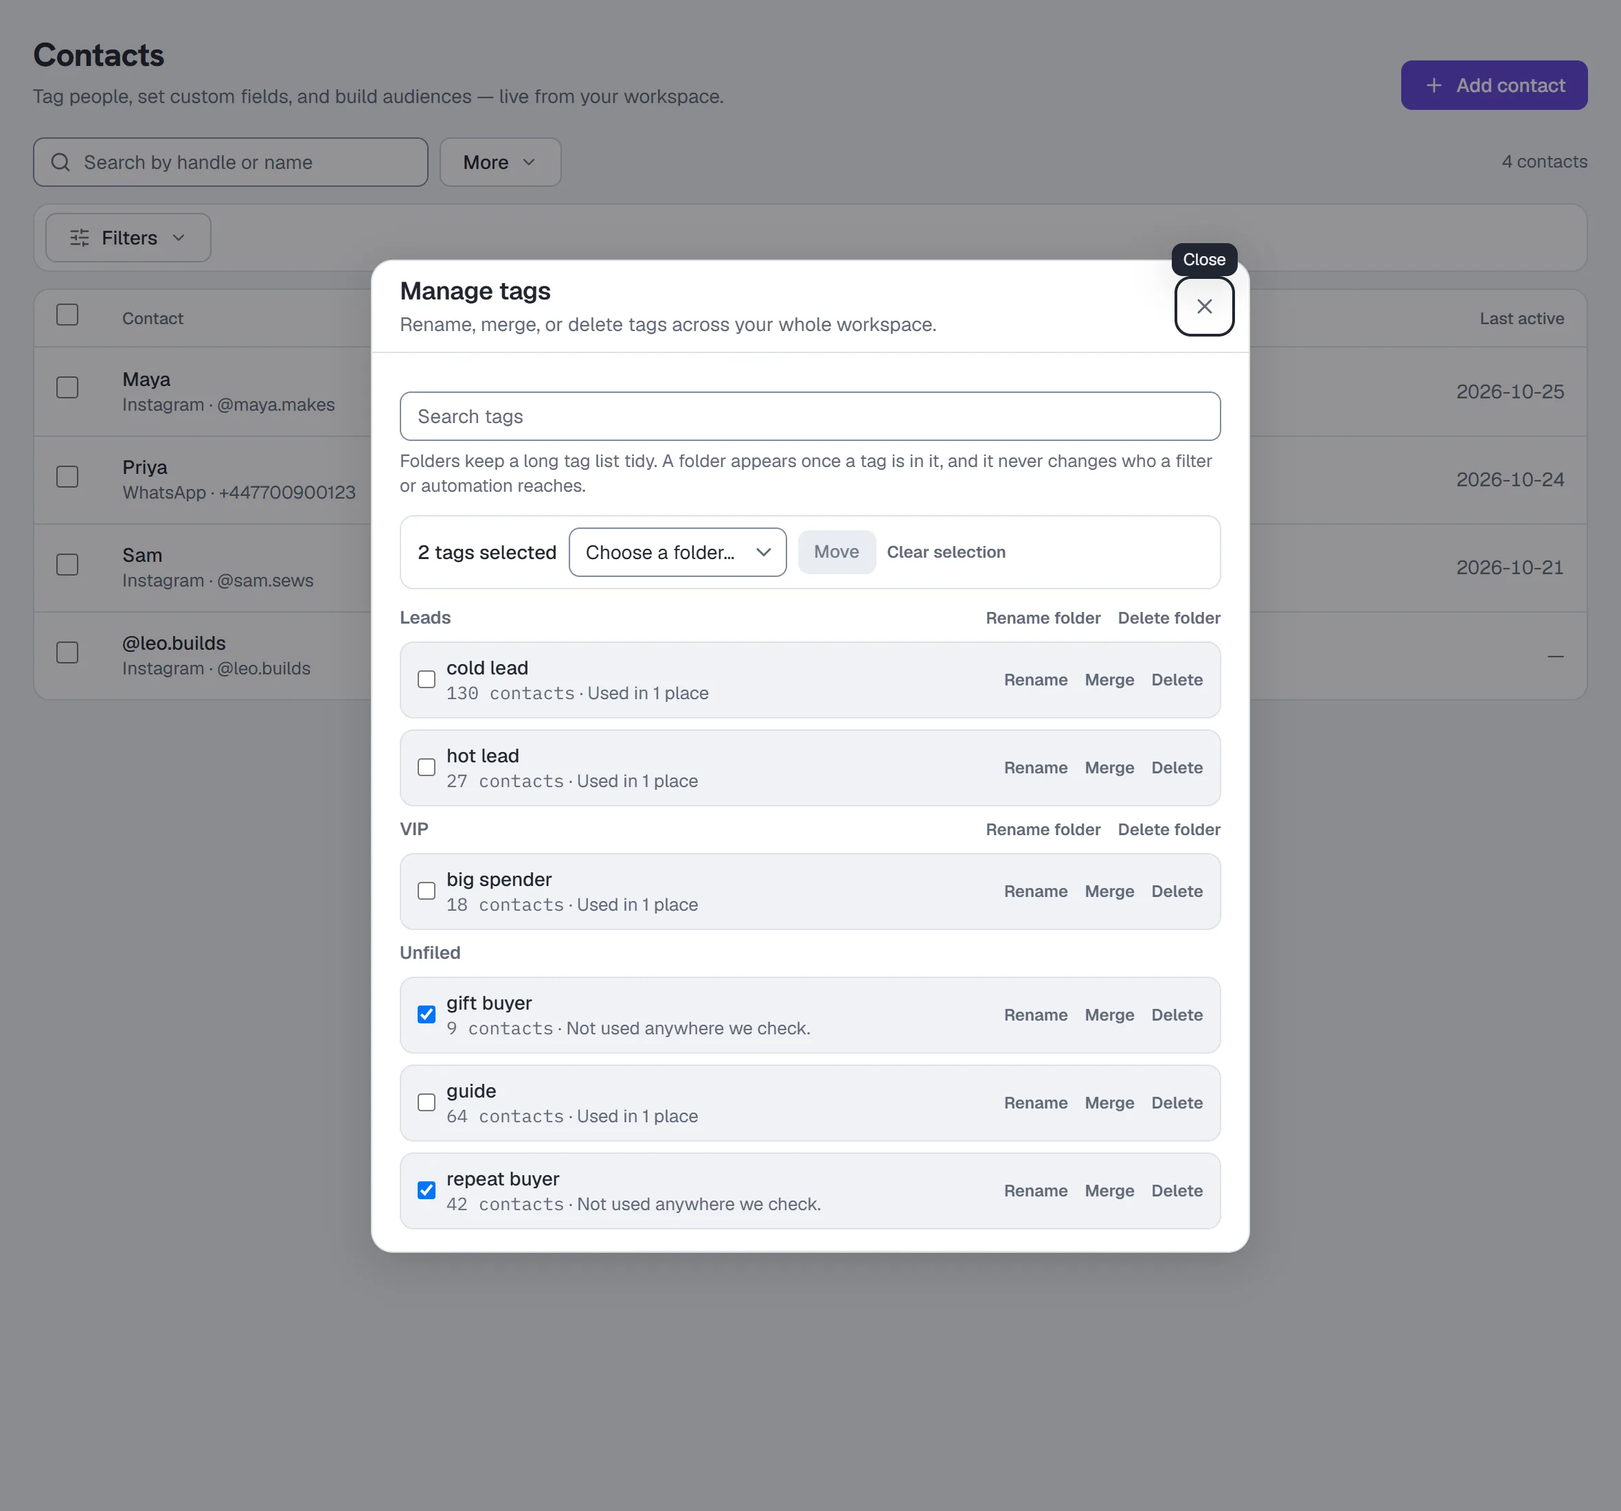Merge the cold lead tag
This screenshot has height=1511, width=1621.
(1109, 680)
